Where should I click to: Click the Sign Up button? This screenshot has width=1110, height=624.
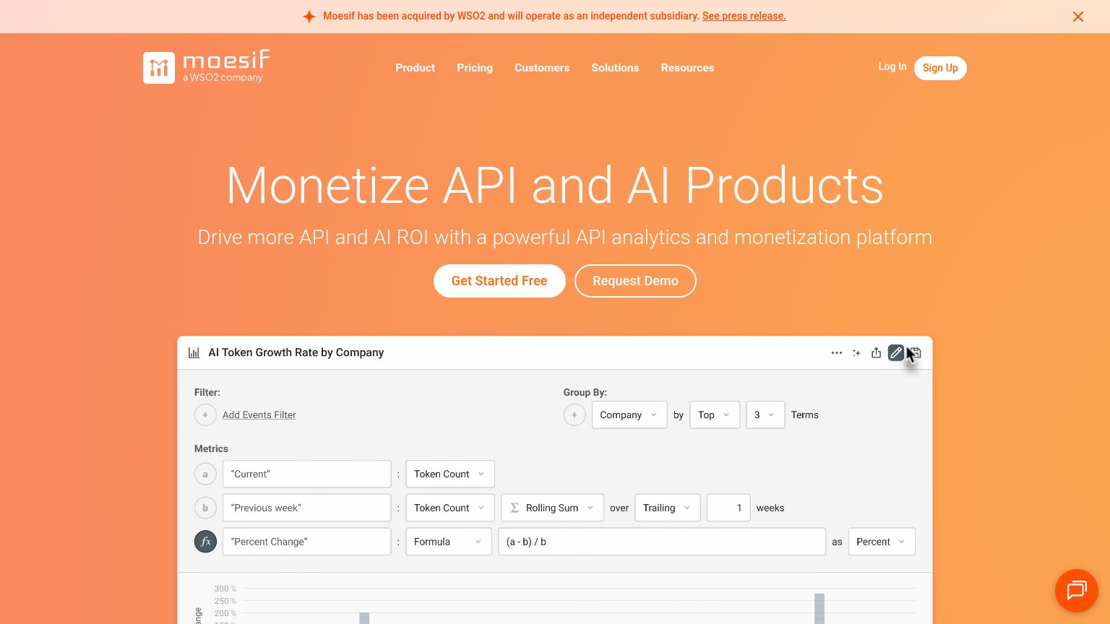coord(940,68)
